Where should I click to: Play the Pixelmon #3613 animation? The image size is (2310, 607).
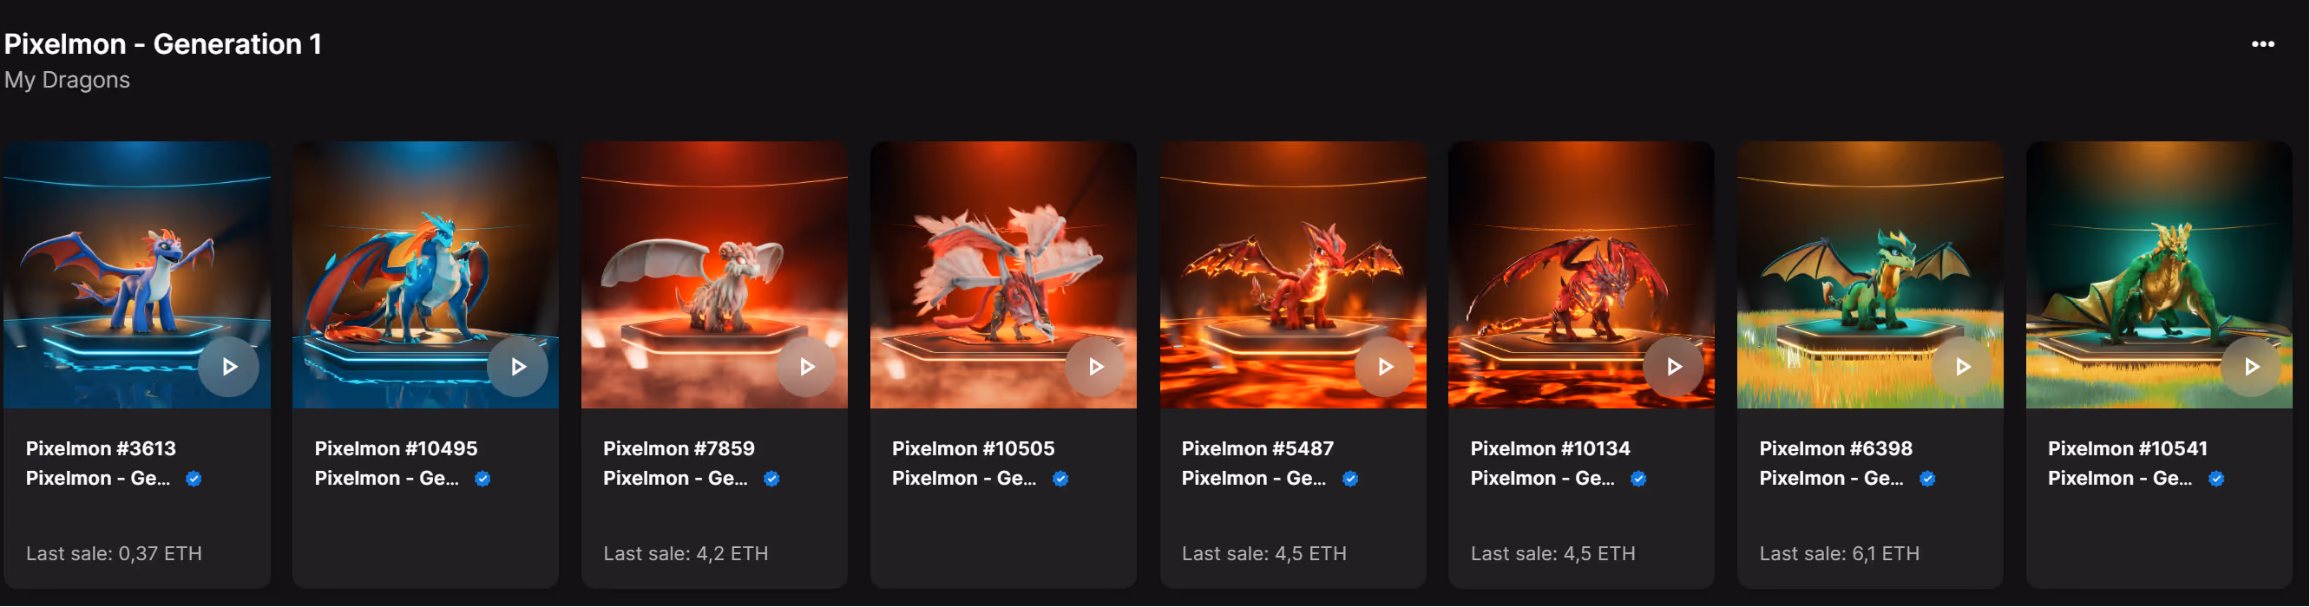(229, 367)
